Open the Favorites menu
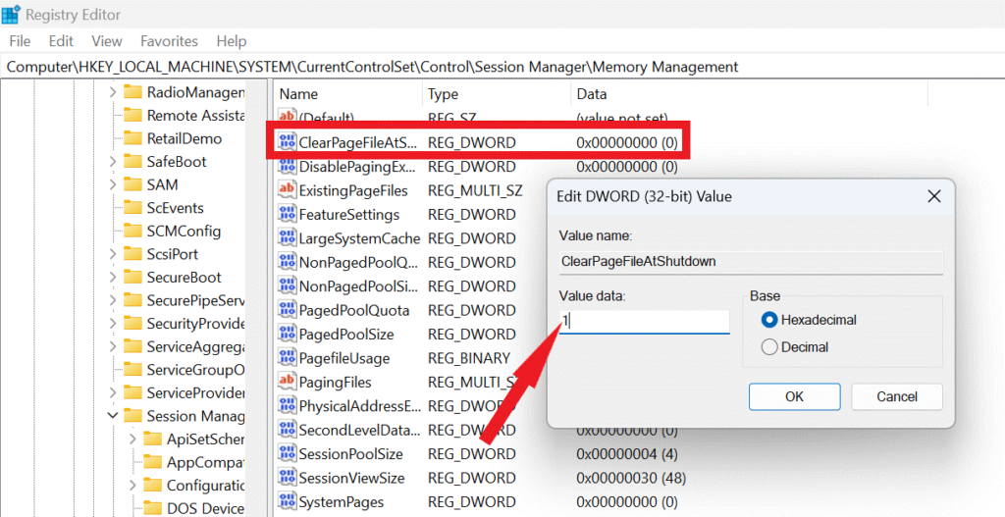The image size is (1005, 517). (169, 41)
